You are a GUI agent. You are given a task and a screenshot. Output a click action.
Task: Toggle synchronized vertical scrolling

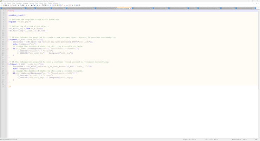pos(43,6)
